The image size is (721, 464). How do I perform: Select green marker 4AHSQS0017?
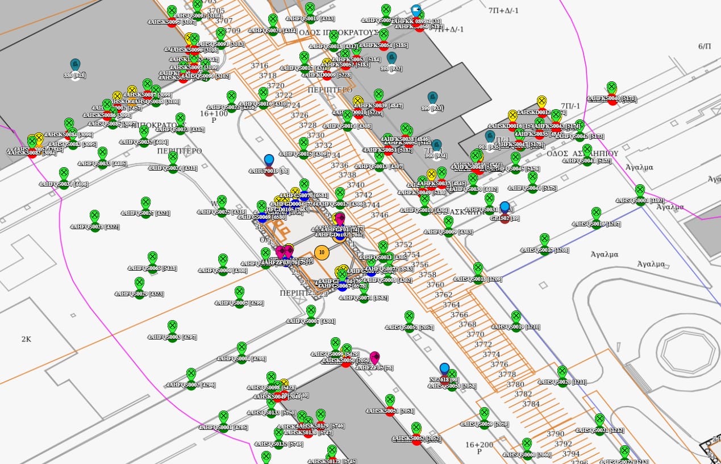coord(544,239)
